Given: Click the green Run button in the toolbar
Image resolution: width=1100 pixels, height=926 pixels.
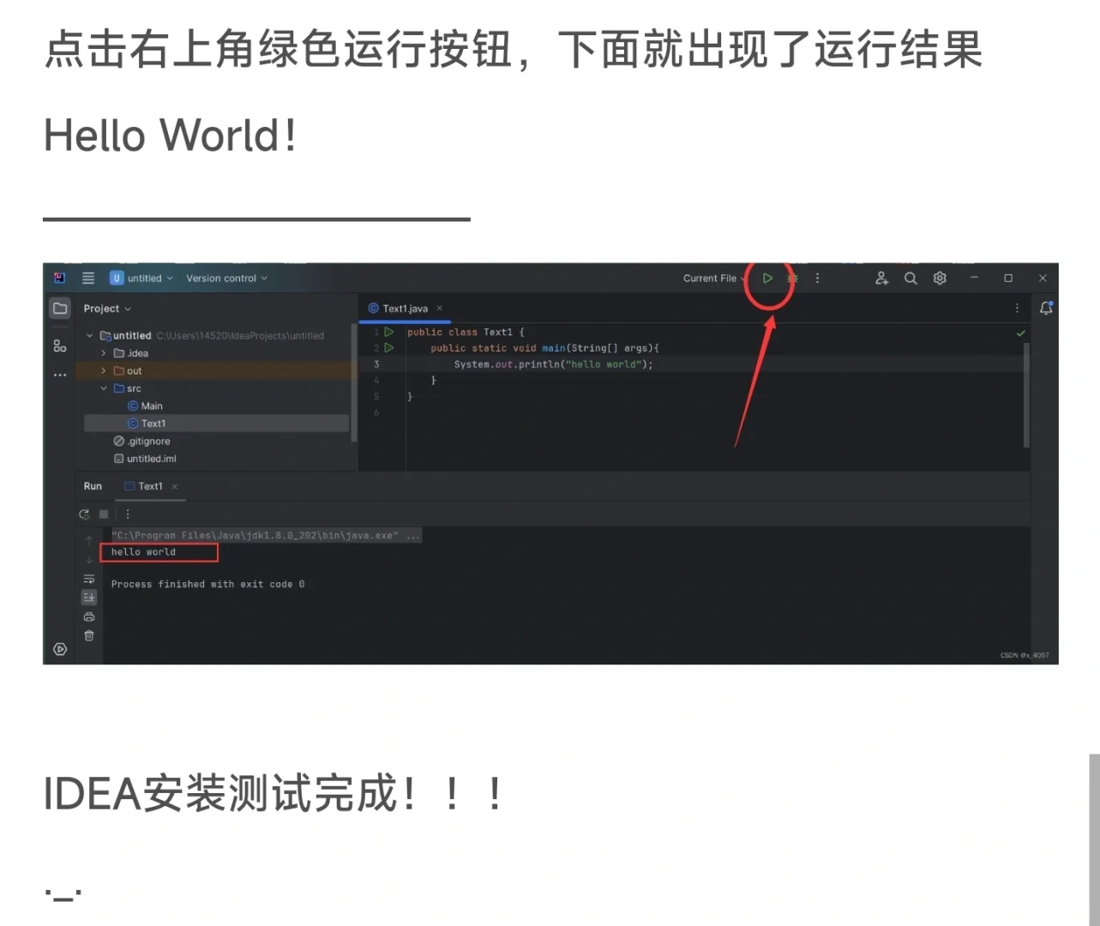Looking at the screenshot, I should 767,278.
